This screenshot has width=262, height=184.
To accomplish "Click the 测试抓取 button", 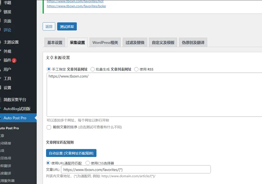I will pos(67,27).
